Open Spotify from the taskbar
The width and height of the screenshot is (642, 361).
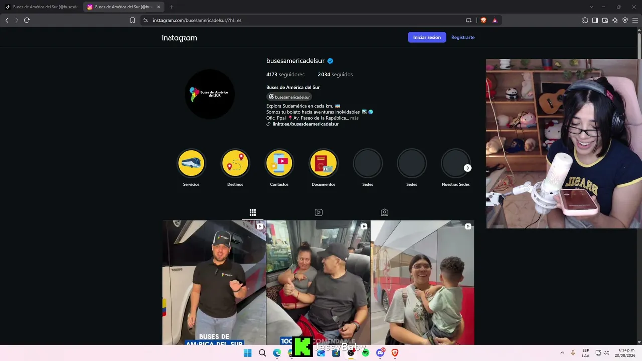[365, 353]
